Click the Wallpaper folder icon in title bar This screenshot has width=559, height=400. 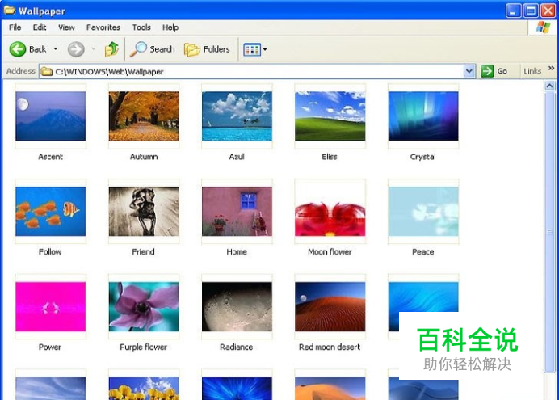click(x=10, y=11)
